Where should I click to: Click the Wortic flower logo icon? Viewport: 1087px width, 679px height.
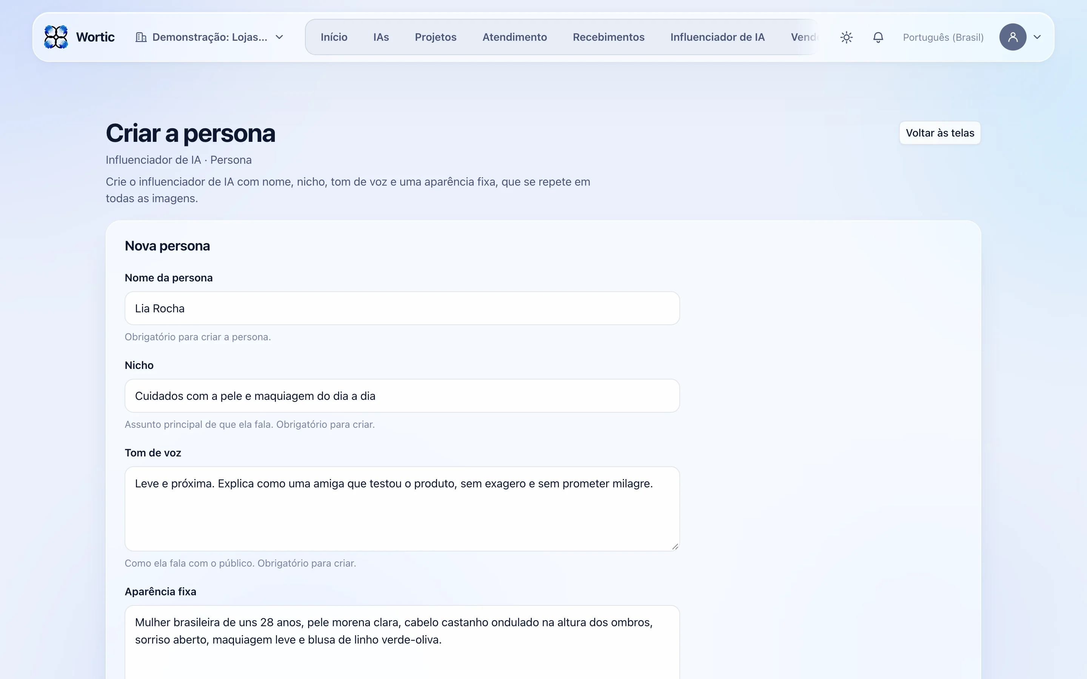click(56, 37)
